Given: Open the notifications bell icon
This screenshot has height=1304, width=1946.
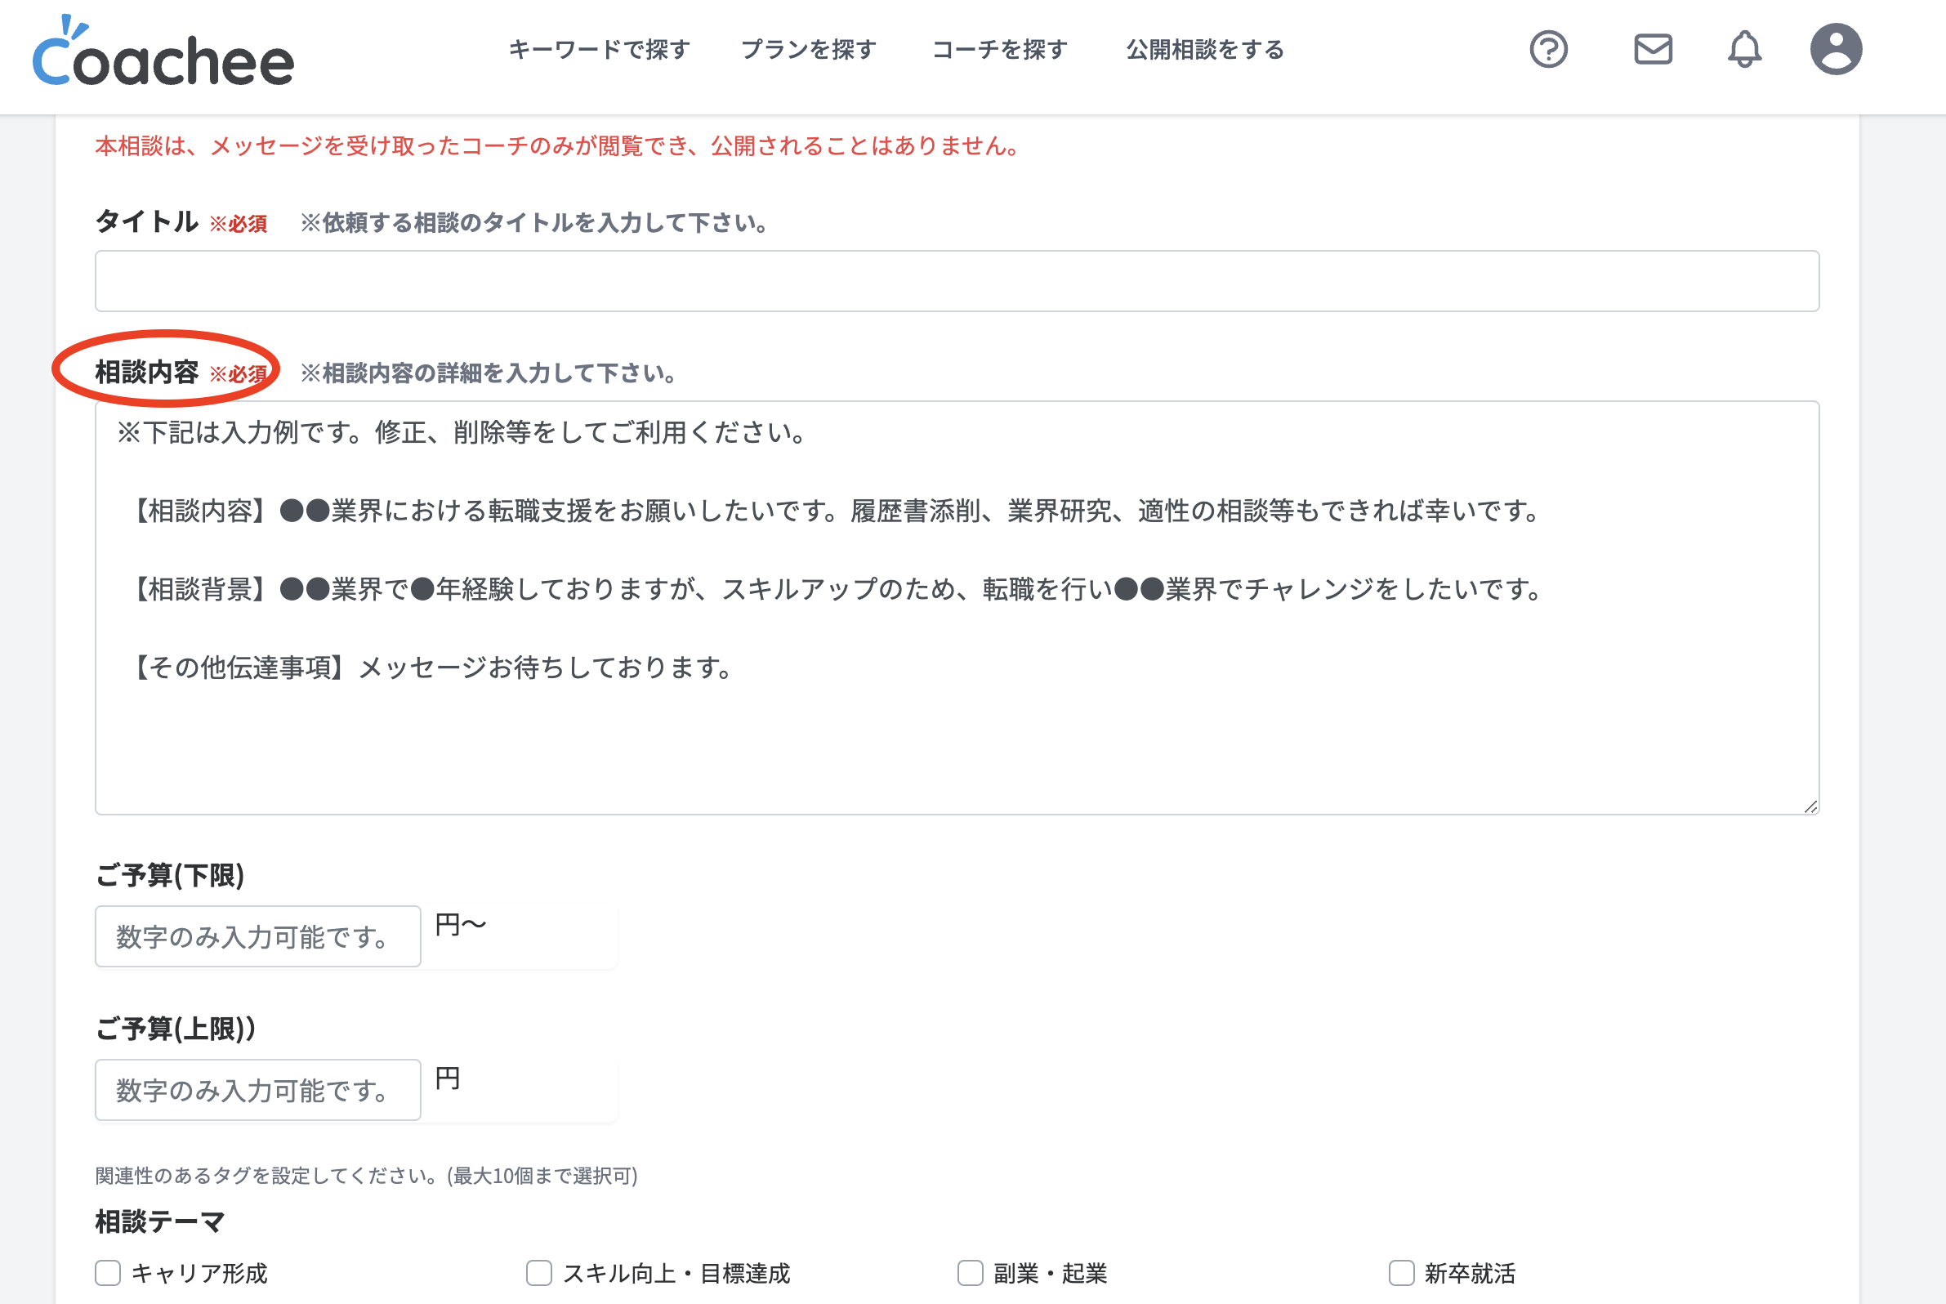Looking at the screenshot, I should 1744,50.
